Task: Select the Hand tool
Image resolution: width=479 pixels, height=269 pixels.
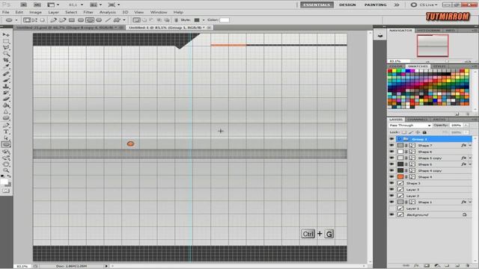Action: [6, 164]
